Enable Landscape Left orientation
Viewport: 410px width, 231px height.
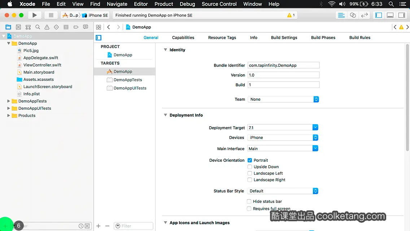[x=250, y=173]
